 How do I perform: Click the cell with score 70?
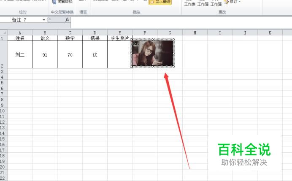[x=70, y=54]
